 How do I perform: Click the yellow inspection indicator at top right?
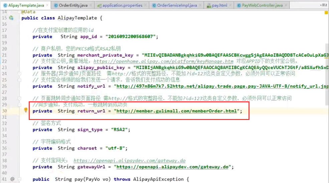coord(326,13)
